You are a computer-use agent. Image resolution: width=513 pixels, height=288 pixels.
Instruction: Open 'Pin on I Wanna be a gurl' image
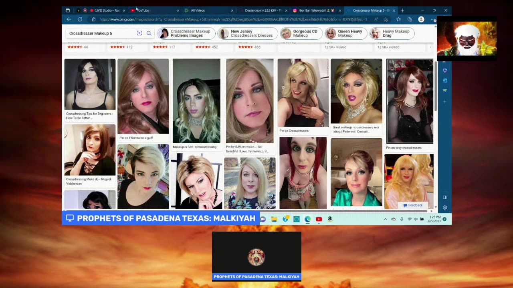point(143,96)
